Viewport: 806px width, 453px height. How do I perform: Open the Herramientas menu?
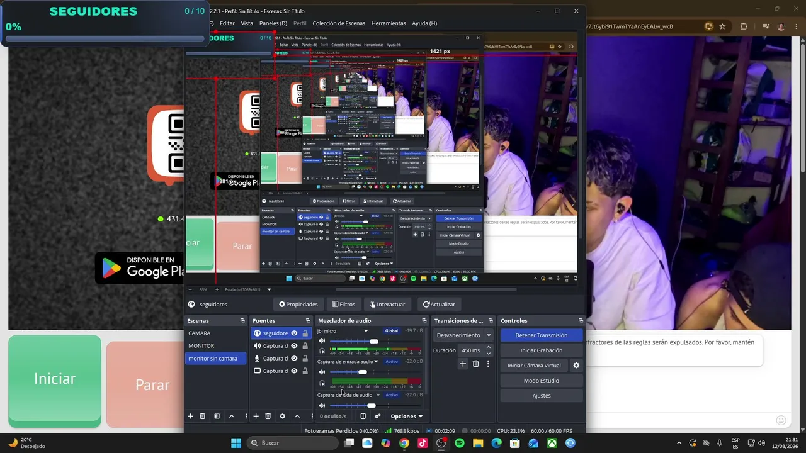point(389,23)
